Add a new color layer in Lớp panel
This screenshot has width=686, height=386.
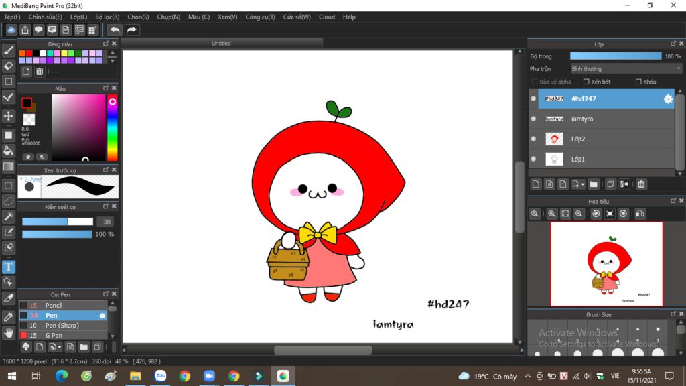[x=536, y=184]
